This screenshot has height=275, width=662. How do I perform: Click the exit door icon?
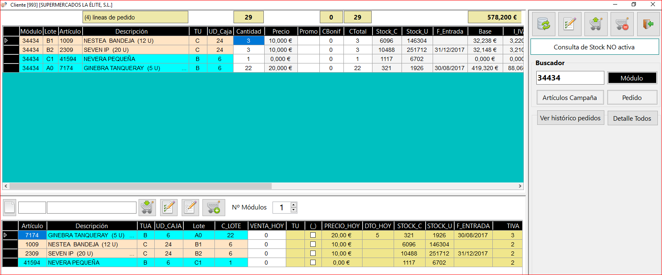click(x=648, y=24)
